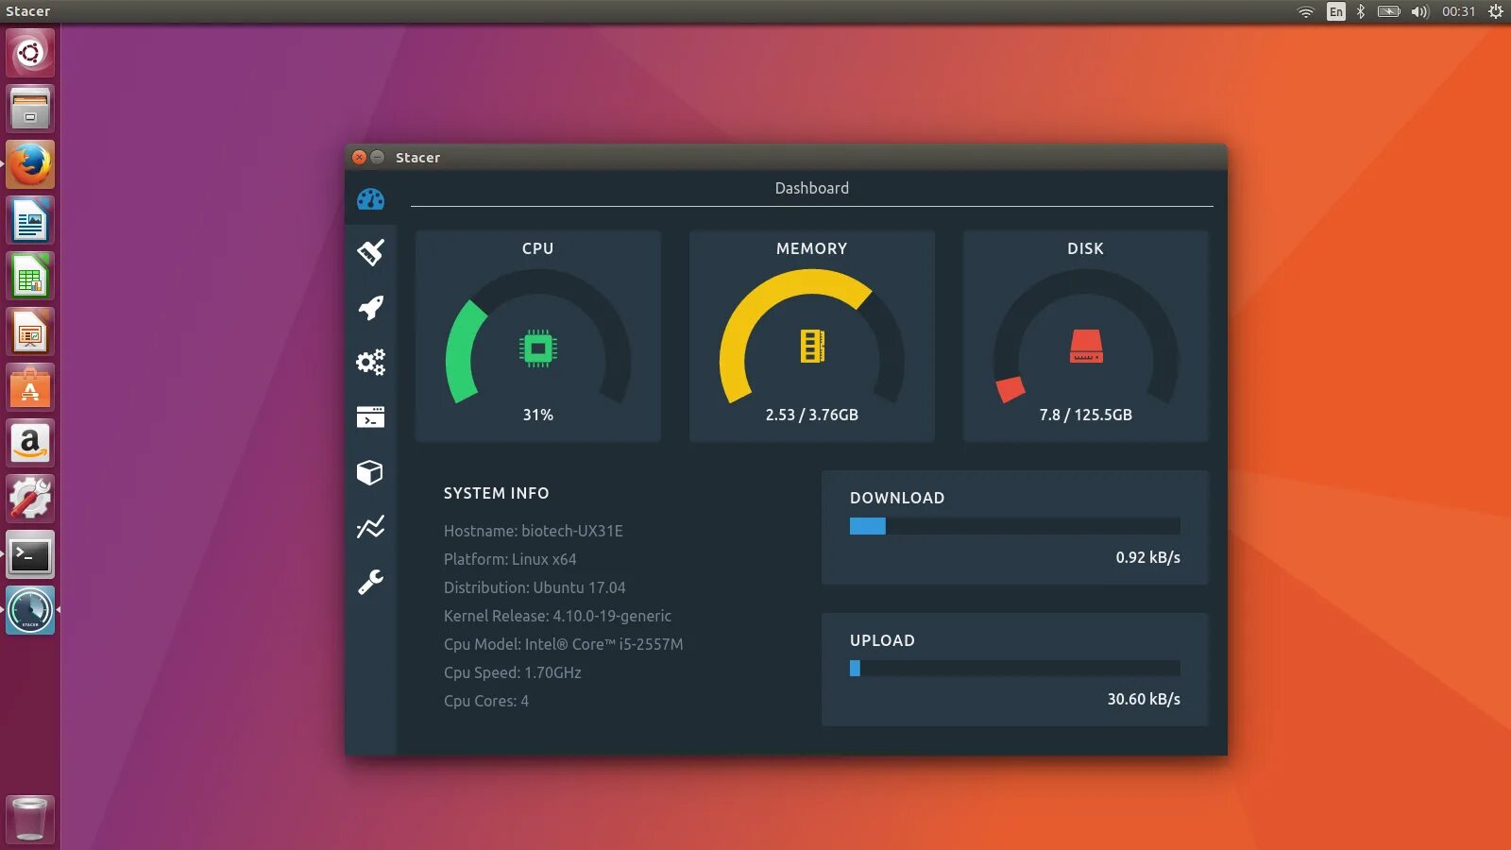The image size is (1511, 850).
Task: Open the En keyboard layout indicator
Action: click(1335, 11)
